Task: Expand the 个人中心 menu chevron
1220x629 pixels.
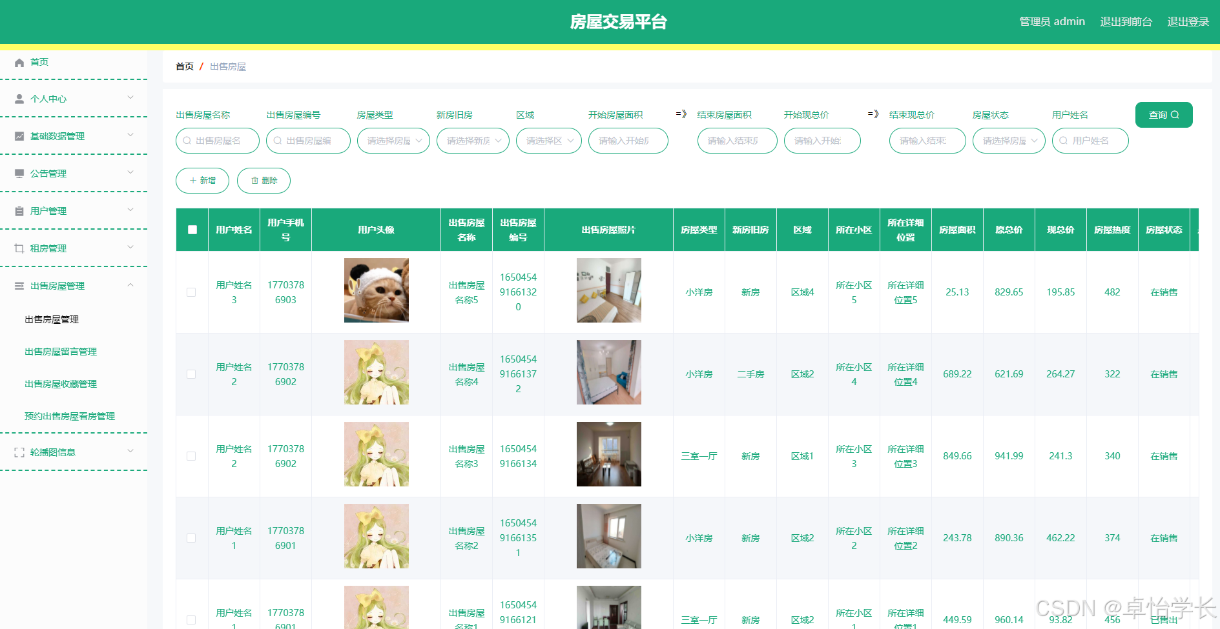Action: [130, 98]
